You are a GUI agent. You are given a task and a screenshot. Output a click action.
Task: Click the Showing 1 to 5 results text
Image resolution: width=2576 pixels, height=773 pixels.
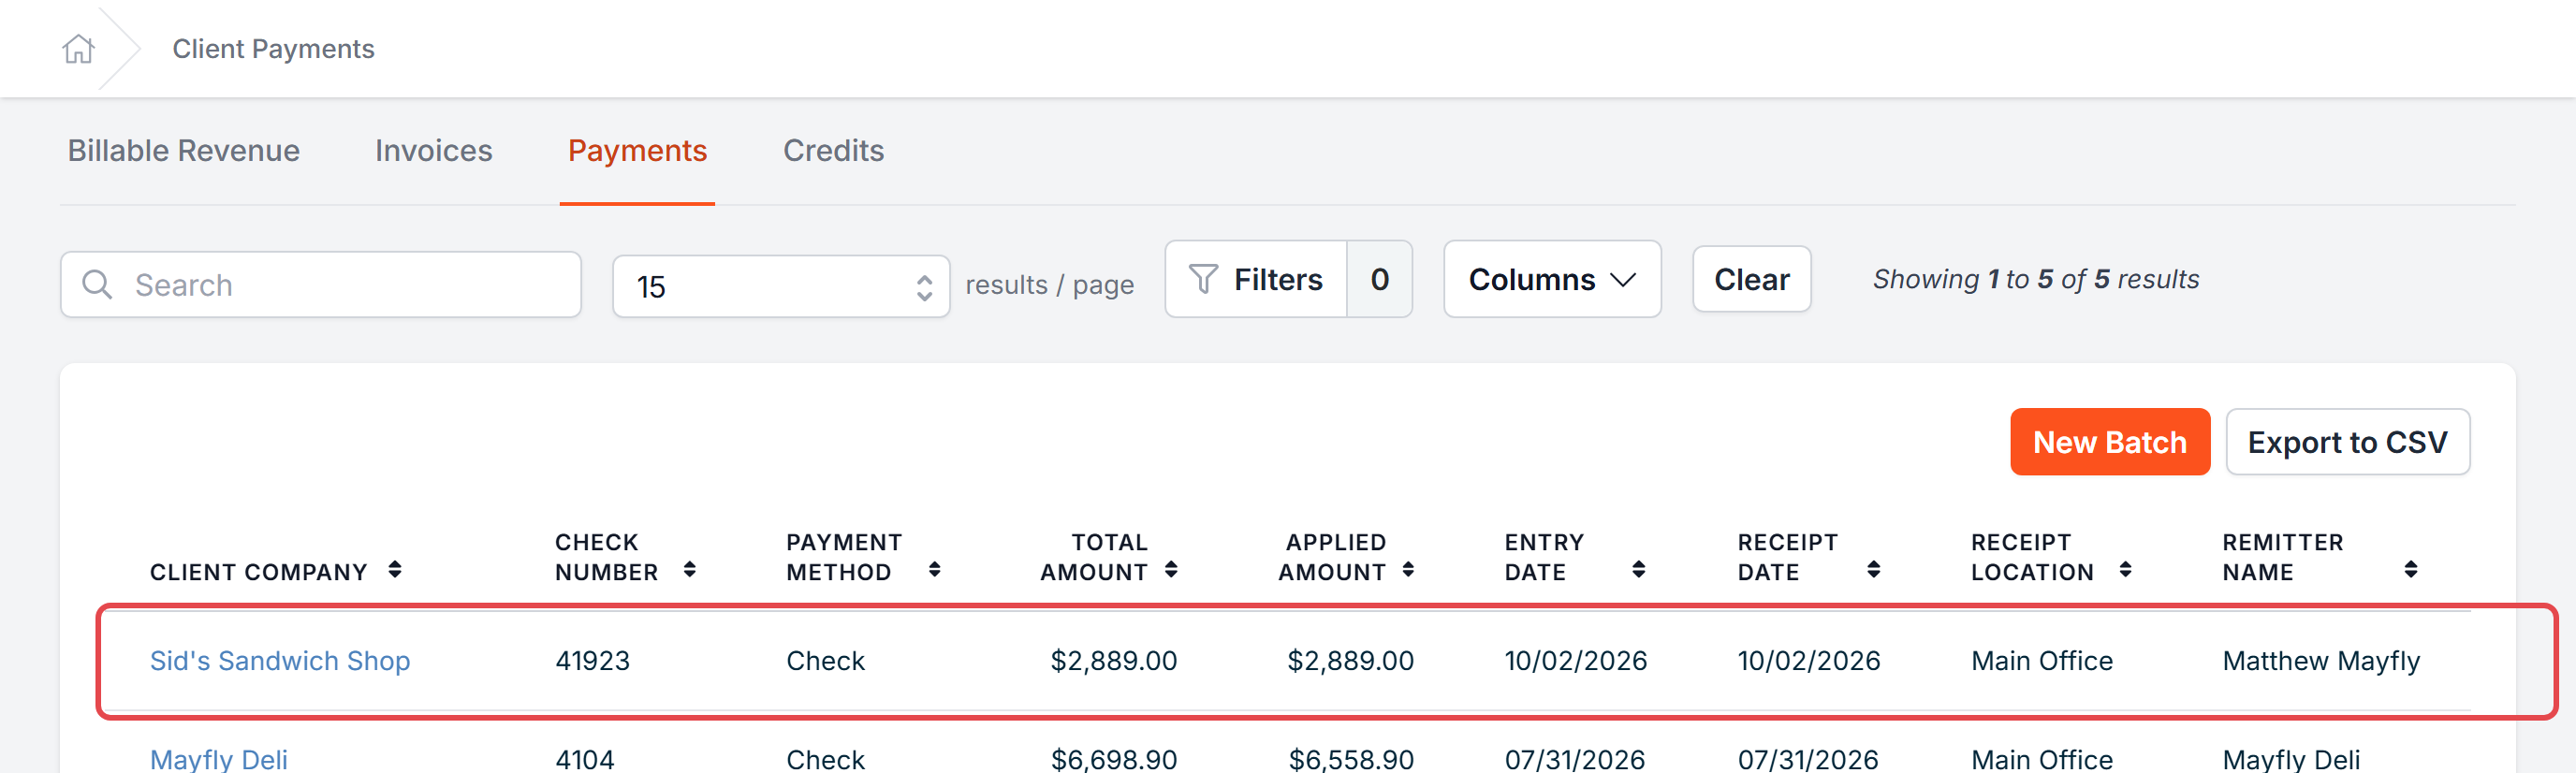2036,279
